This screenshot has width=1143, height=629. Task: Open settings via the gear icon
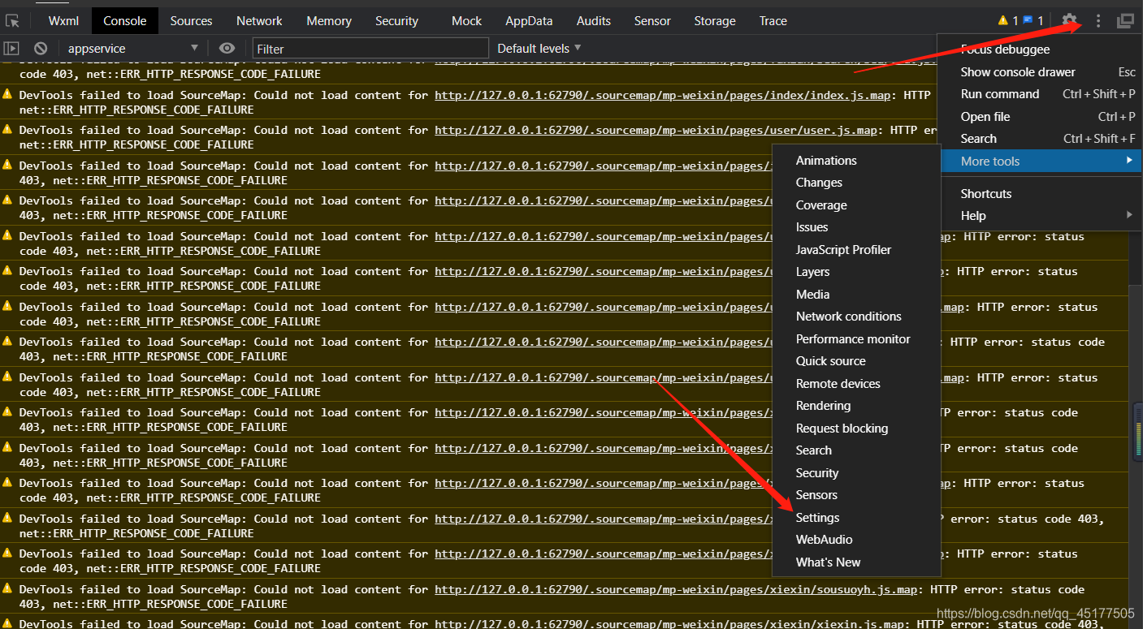tap(1070, 21)
